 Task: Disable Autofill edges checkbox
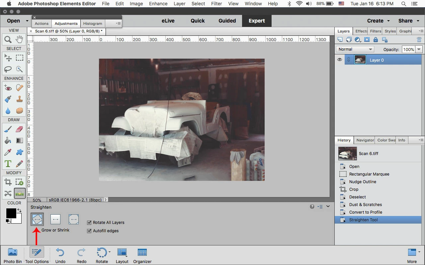pos(89,231)
